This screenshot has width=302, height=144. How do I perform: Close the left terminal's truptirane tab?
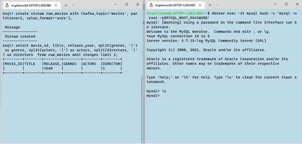[55, 5]
